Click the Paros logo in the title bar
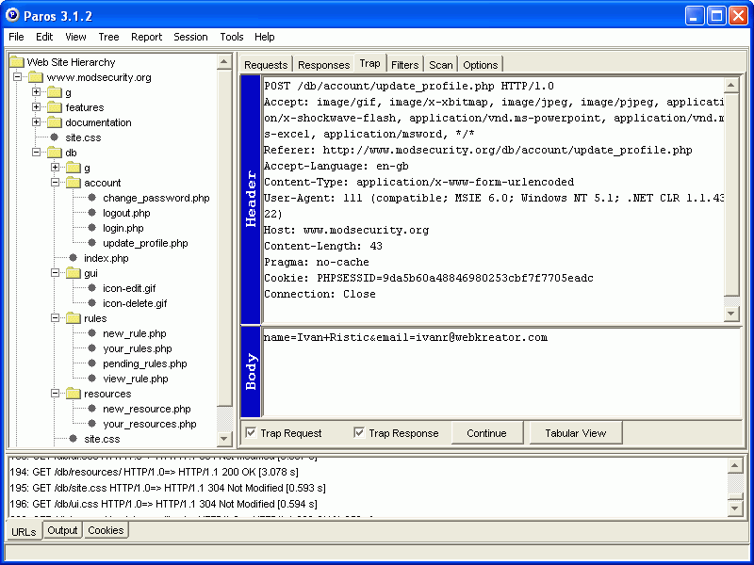This screenshot has height=565, width=754. (13, 14)
